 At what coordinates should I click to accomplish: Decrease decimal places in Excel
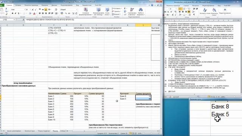76,14
